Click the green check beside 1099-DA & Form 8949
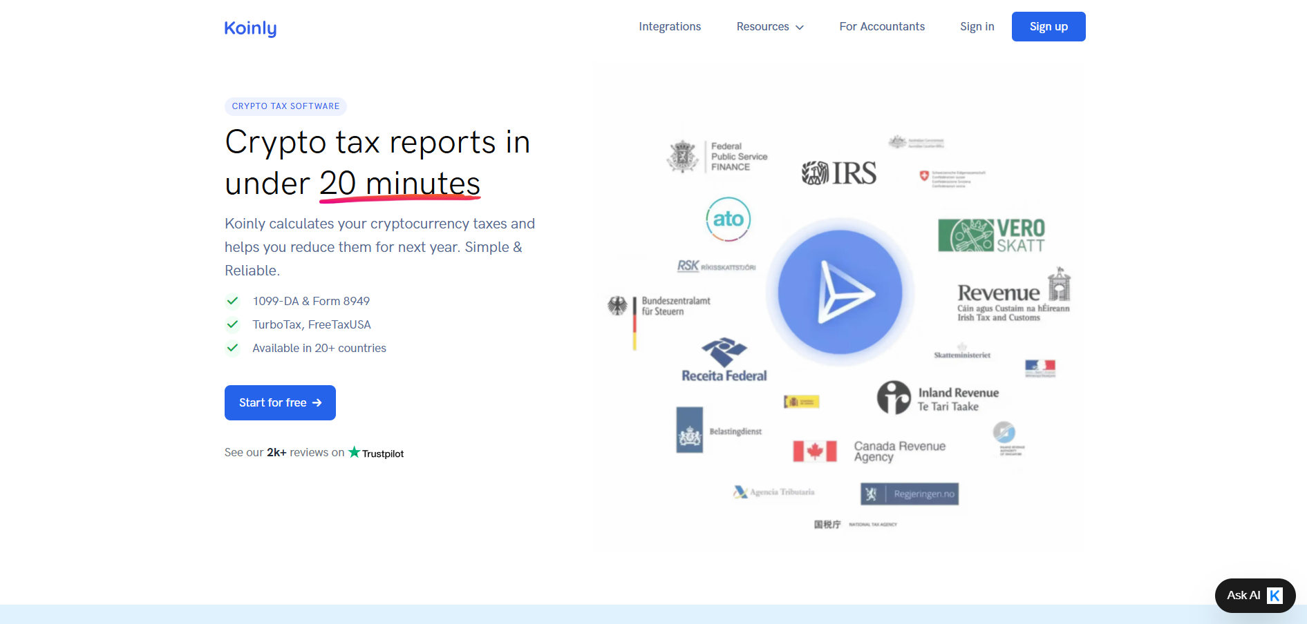 [233, 301]
